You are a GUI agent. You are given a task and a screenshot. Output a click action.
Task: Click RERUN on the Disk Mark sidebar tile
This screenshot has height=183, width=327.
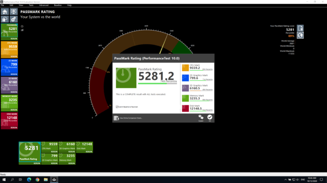point(14,128)
